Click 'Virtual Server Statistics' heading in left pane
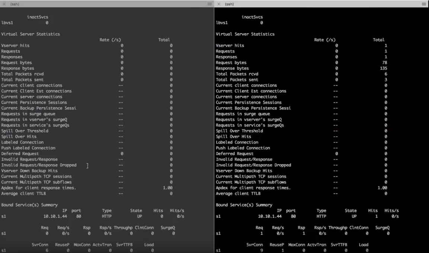429x253 pixels. pyautogui.click(x=30, y=34)
